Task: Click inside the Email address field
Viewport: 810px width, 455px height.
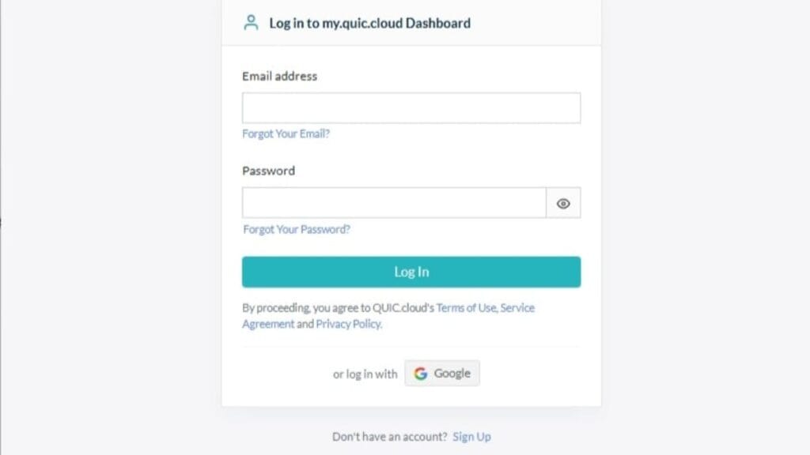Action: (411, 107)
